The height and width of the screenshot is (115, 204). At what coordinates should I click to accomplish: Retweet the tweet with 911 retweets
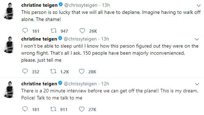(53, 109)
